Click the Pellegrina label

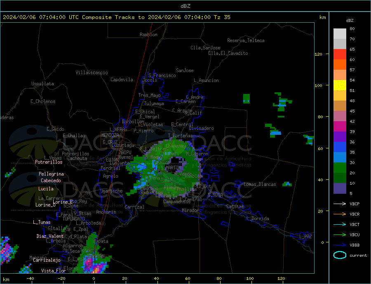coord(52,174)
